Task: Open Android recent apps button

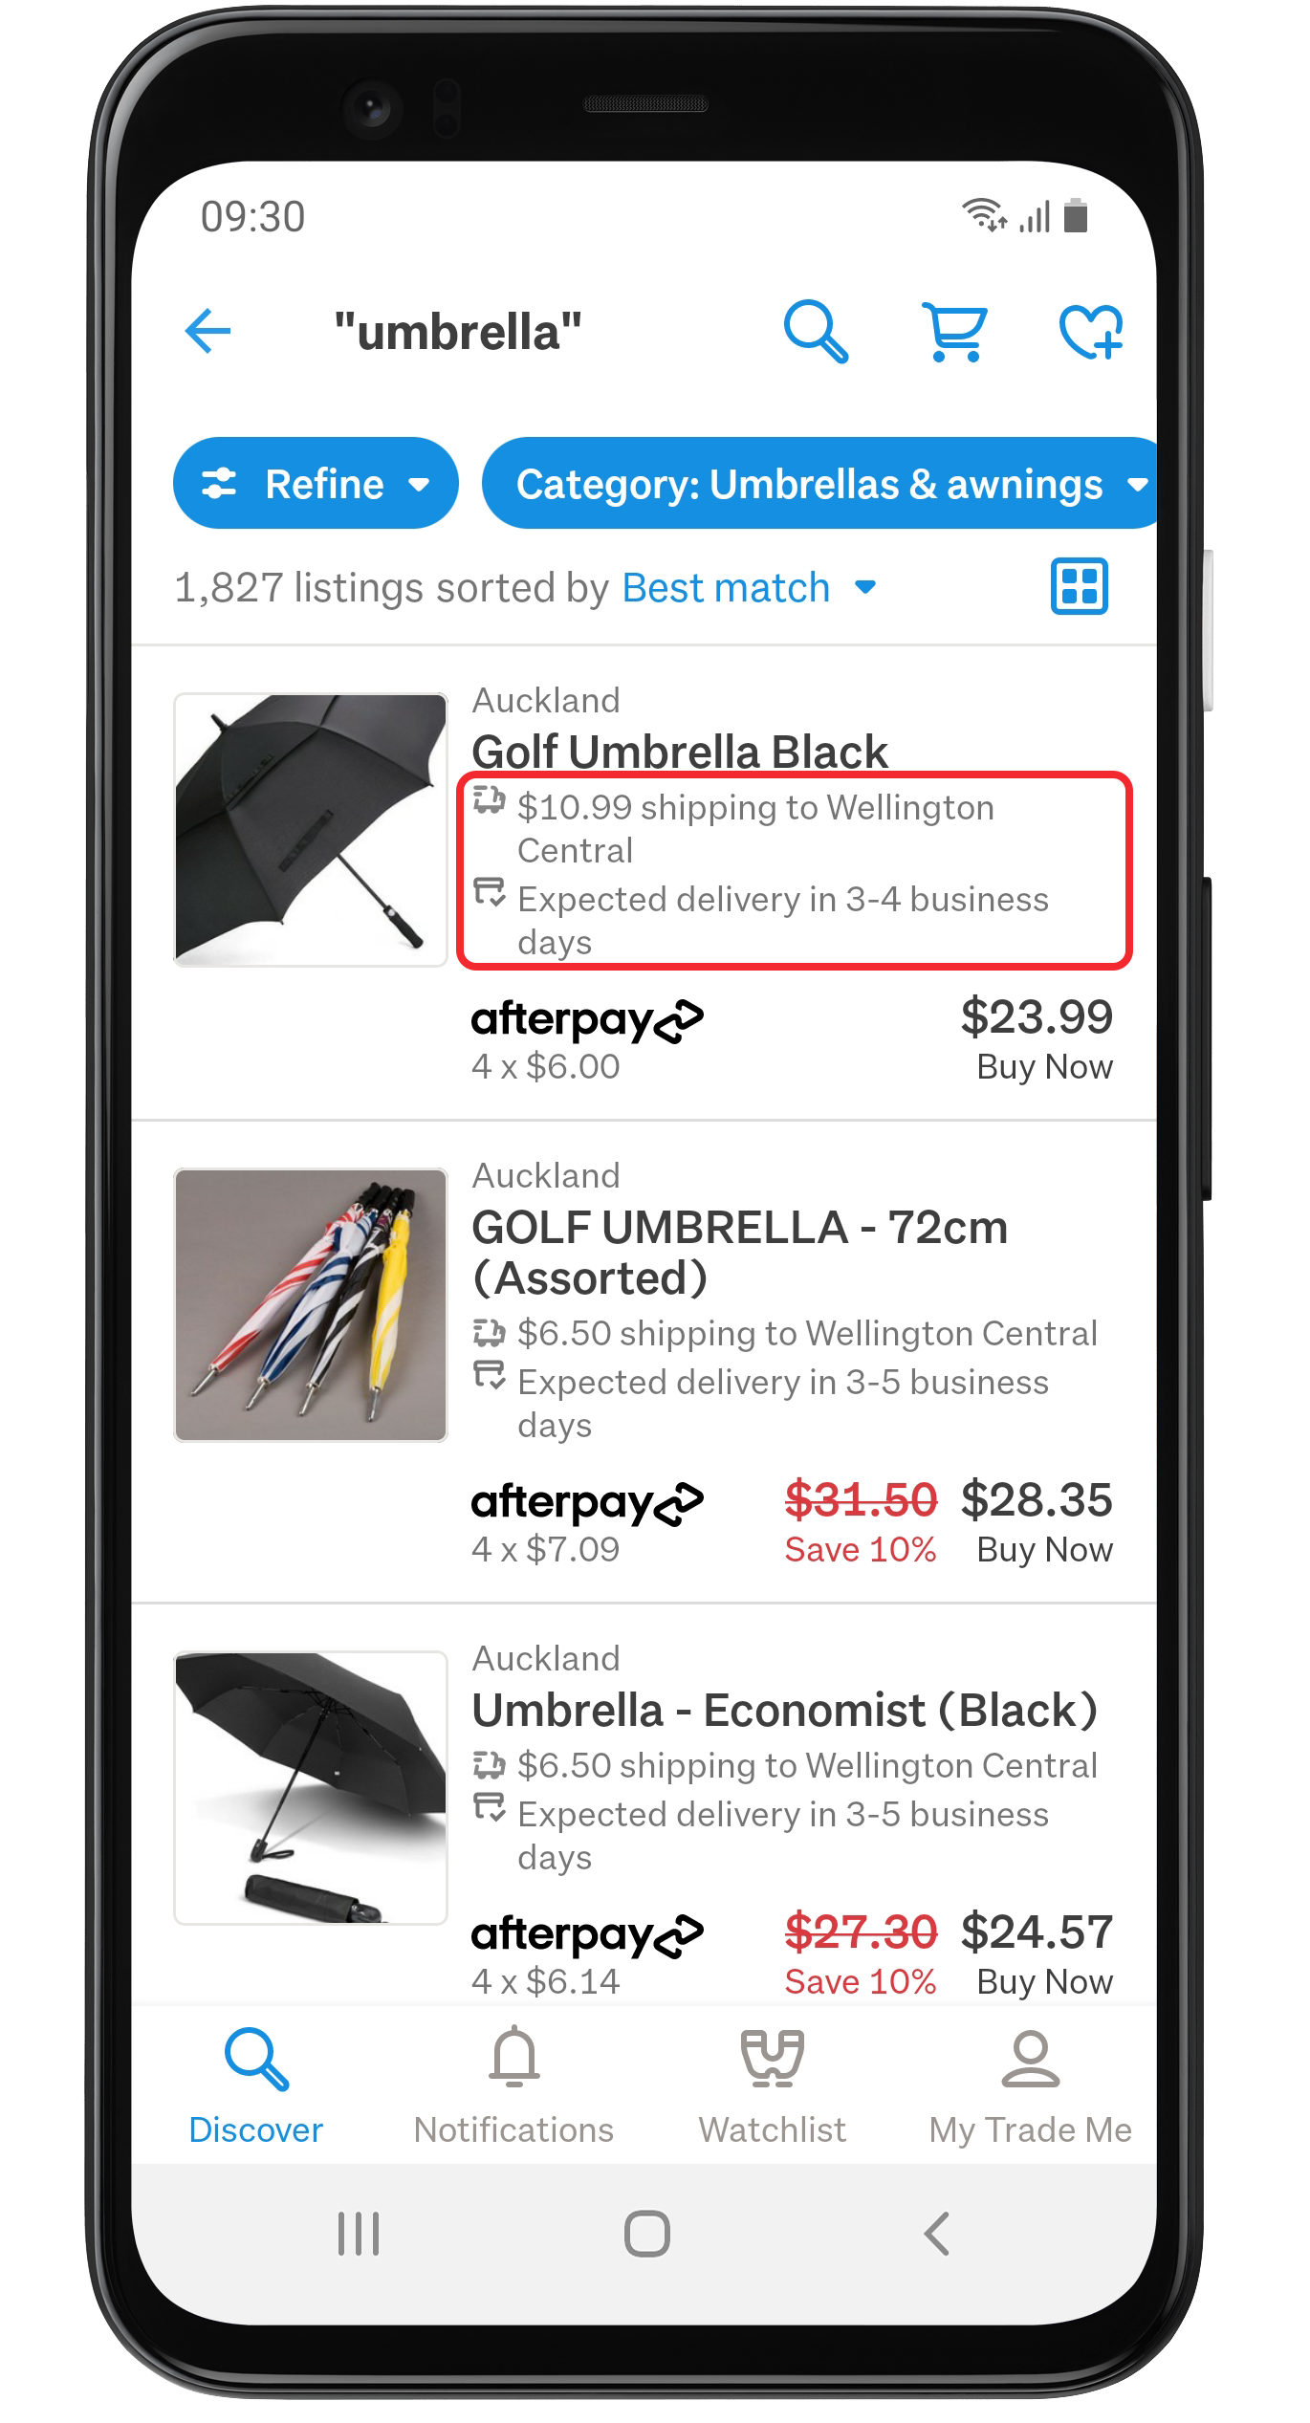Action: (x=359, y=2234)
